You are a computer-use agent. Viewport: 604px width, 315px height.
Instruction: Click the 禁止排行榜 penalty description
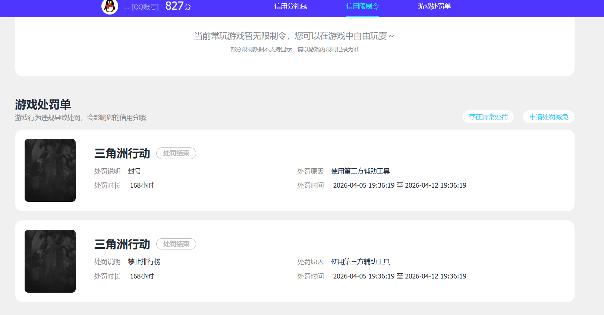tap(144, 262)
